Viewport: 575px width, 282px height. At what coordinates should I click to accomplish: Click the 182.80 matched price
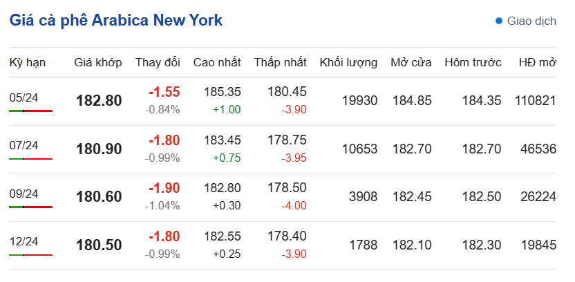99,101
